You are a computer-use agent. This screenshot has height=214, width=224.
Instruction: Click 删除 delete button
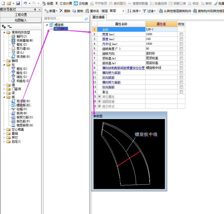click(65, 11)
